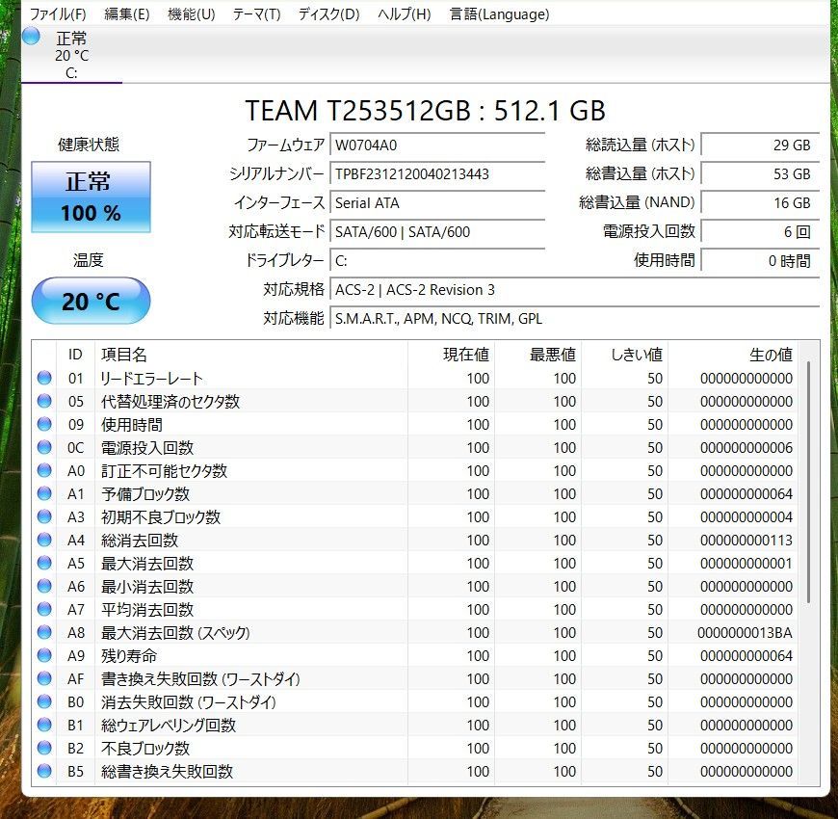Click the status icon for row A5 最大消去回数
This screenshot has width=838, height=819.
click(x=44, y=563)
